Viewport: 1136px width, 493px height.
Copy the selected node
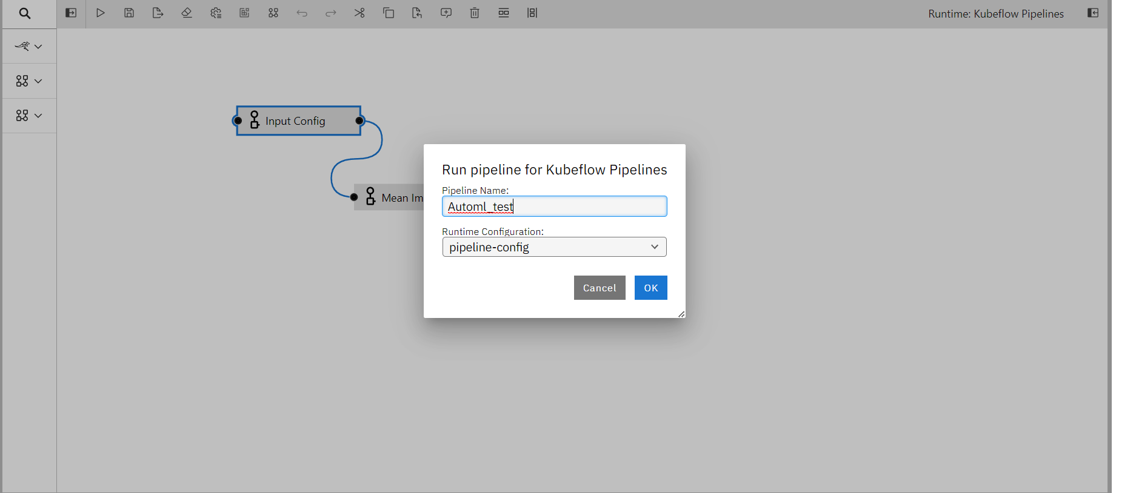389,13
